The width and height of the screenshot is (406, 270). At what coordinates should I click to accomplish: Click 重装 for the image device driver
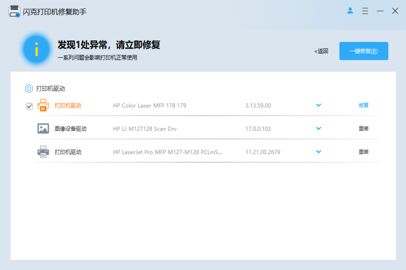[363, 129]
